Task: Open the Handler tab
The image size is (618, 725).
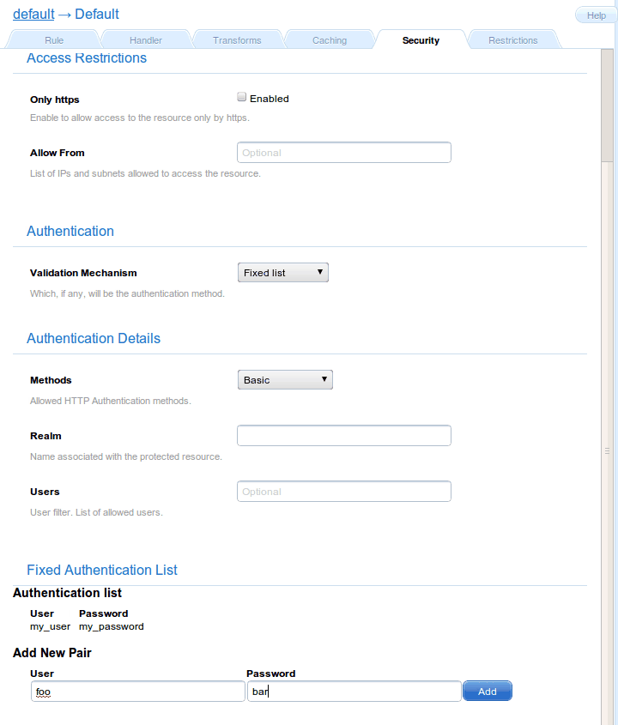Action: click(x=146, y=40)
